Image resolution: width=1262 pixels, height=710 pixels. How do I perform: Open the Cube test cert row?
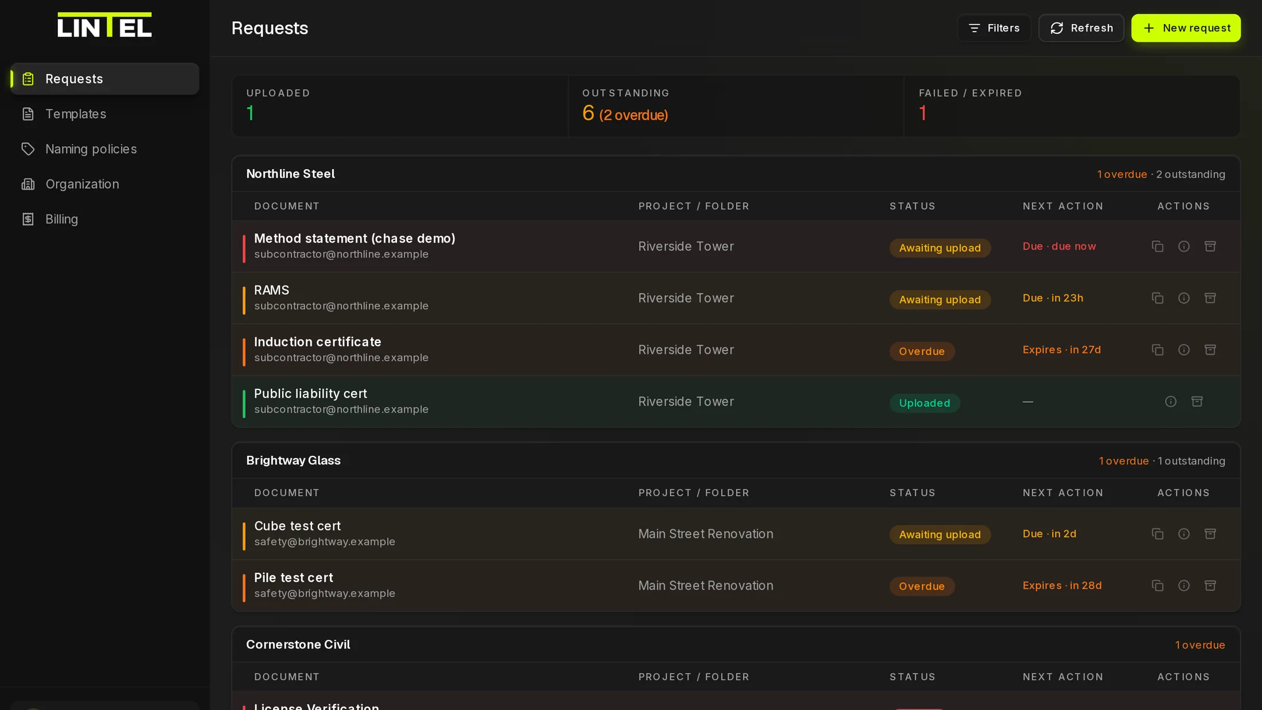tap(736, 534)
